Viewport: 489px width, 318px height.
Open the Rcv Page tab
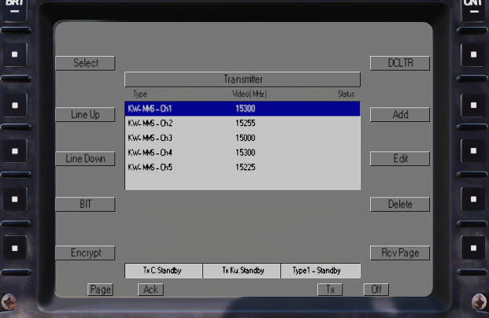400,253
